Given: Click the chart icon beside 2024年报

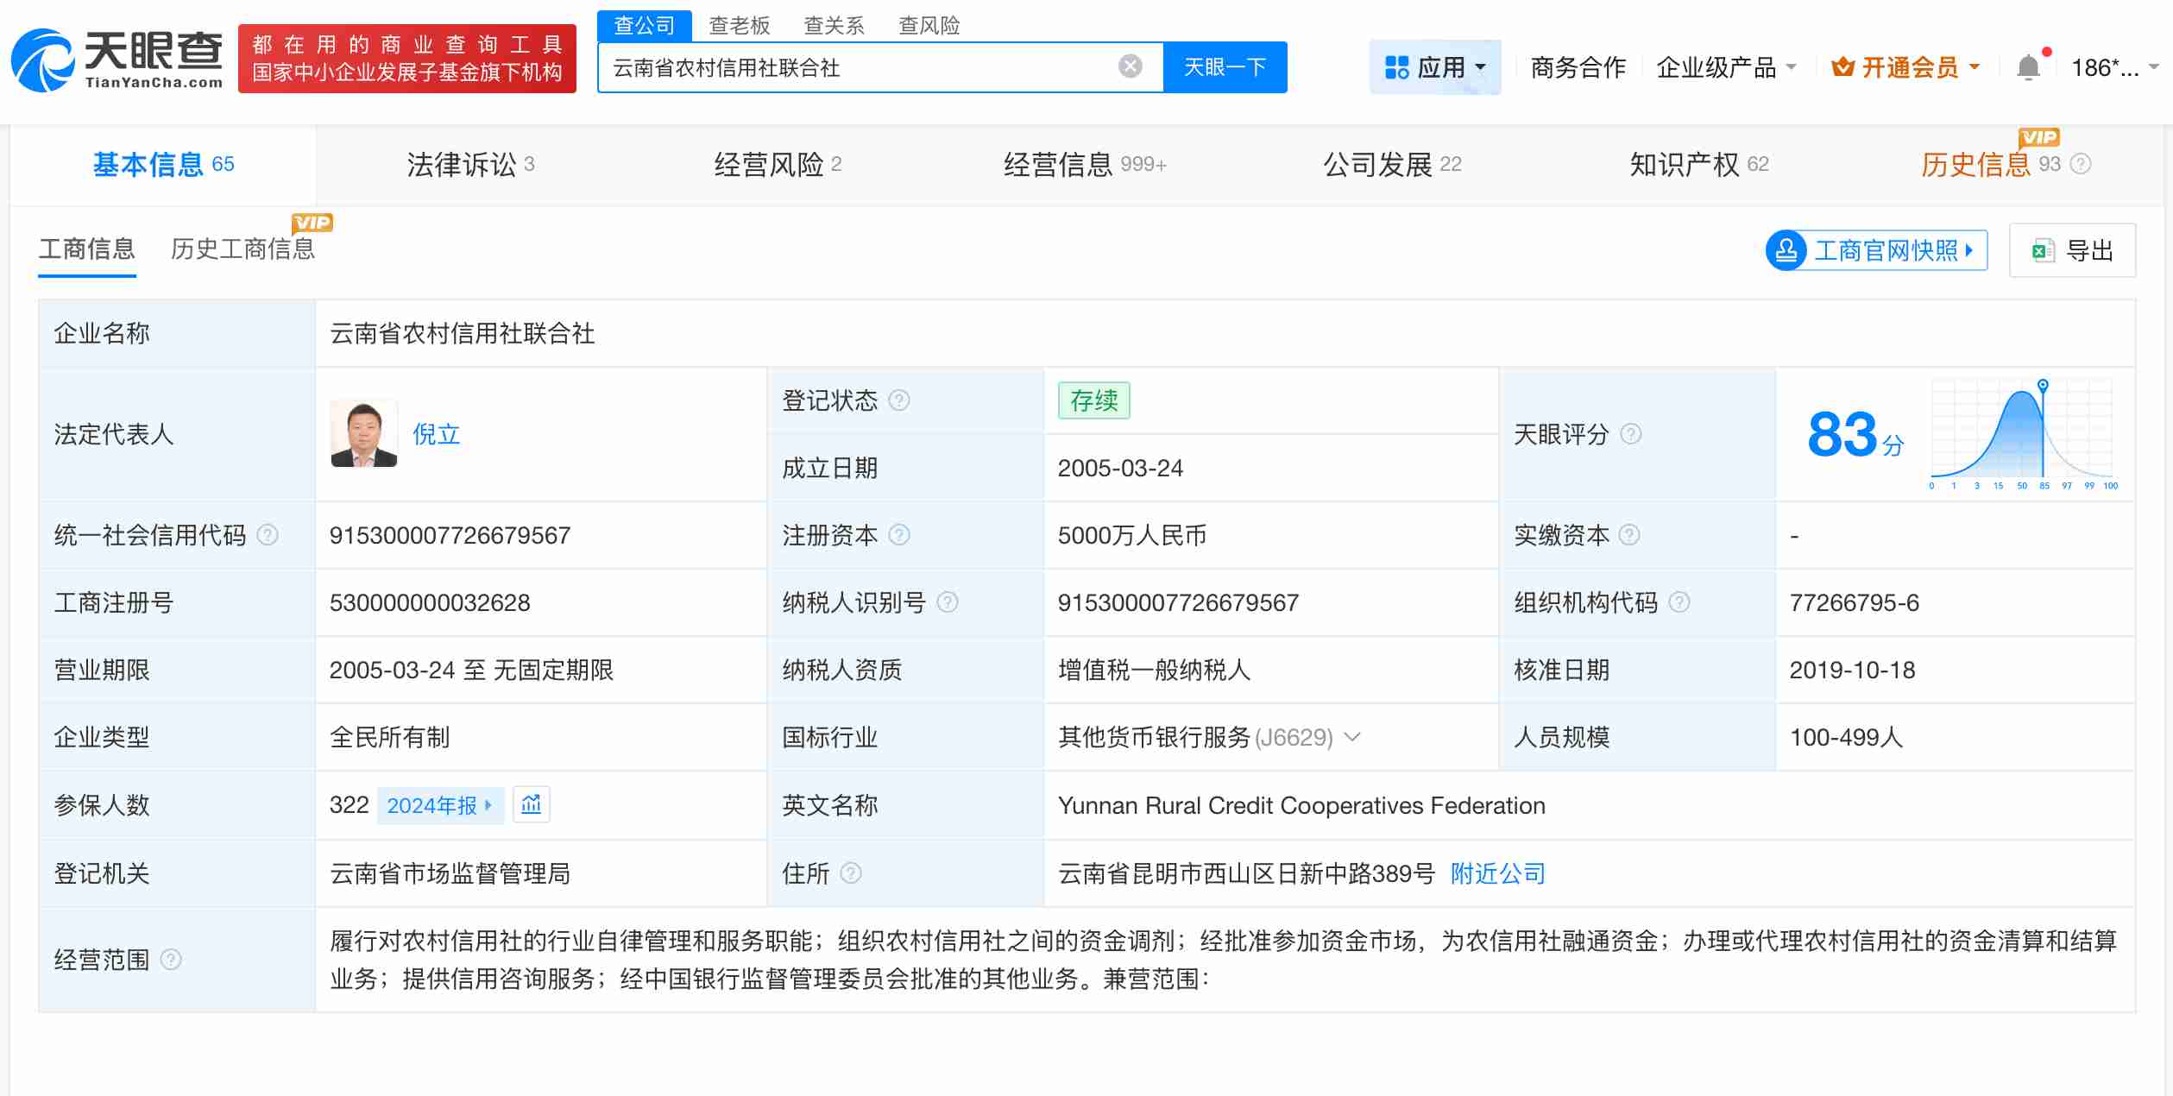Looking at the screenshot, I should tap(532, 804).
